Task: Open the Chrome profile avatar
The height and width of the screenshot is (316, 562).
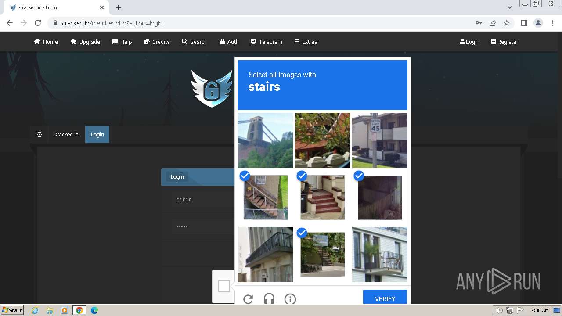Action: [538, 23]
